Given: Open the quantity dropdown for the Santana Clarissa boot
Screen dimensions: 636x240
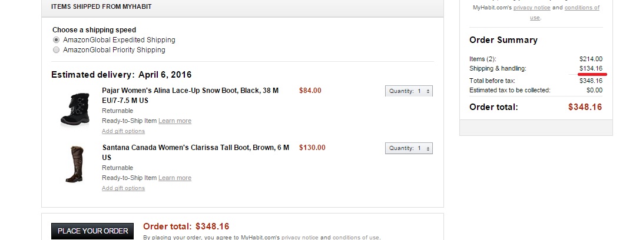Looking at the screenshot, I should click(x=409, y=148).
